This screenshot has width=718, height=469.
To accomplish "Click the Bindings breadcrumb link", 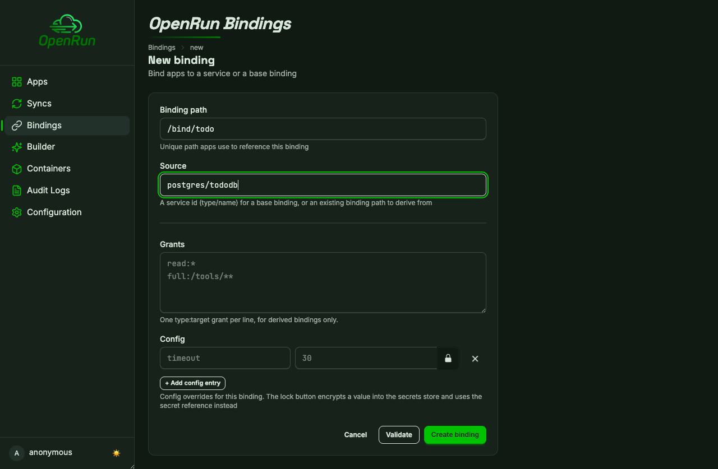I will point(162,48).
